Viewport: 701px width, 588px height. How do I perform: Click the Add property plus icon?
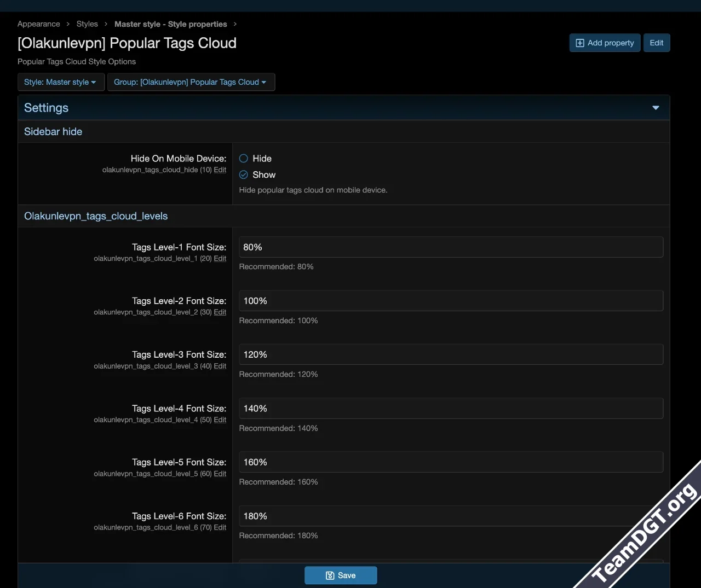point(579,43)
